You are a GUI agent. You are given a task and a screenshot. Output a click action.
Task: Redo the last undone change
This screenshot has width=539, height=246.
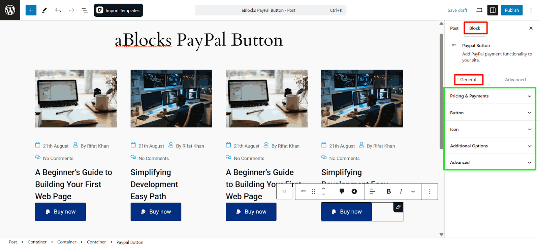[71, 10]
